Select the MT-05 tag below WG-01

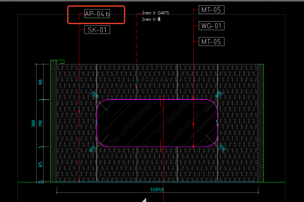pyautogui.click(x=211, y=42)
